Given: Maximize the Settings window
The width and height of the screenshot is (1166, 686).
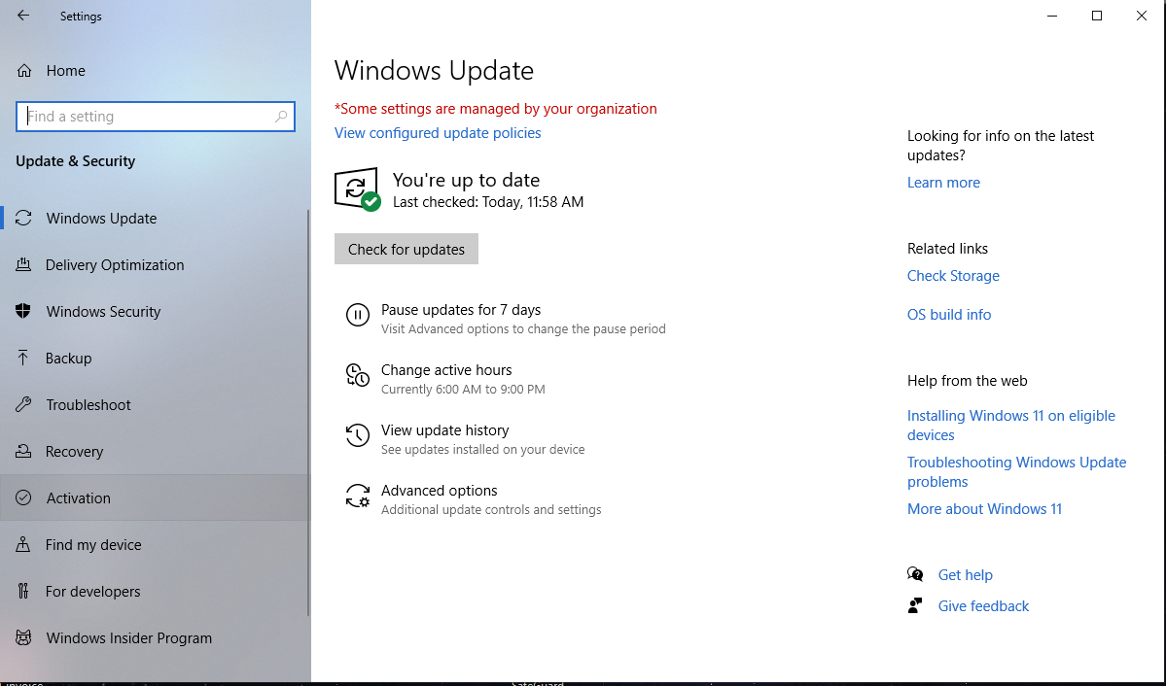Looking at the screenshot, I should [1096, 16].
